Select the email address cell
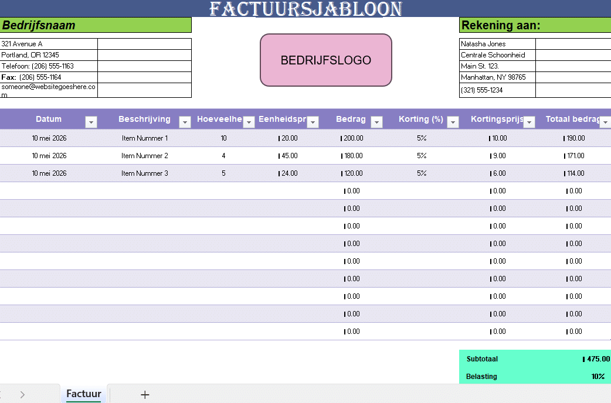The height and width of the screenshot is (403, 611). [49, 90]
